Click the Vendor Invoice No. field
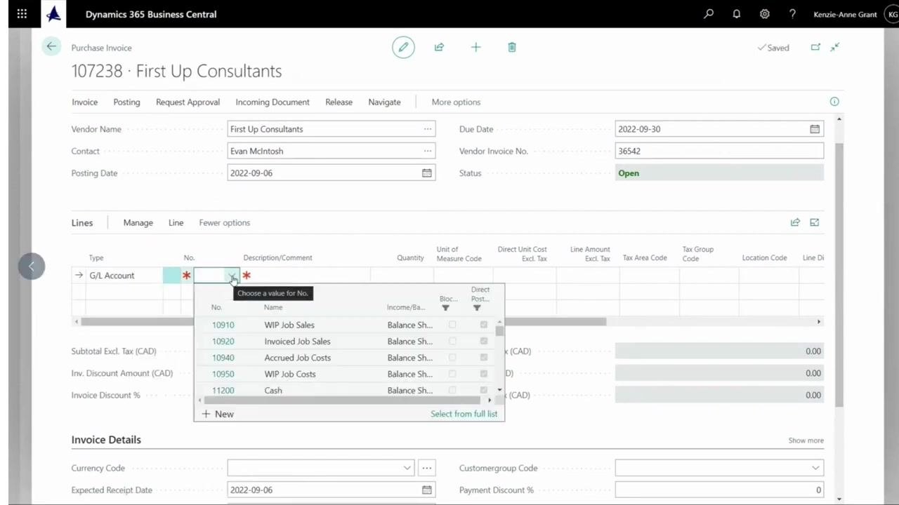 pyautogui.click(x=719, y=151)
